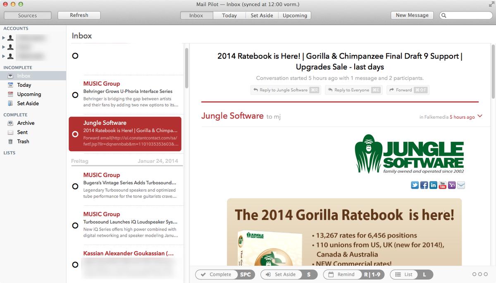Select the second account person icon

11,47
